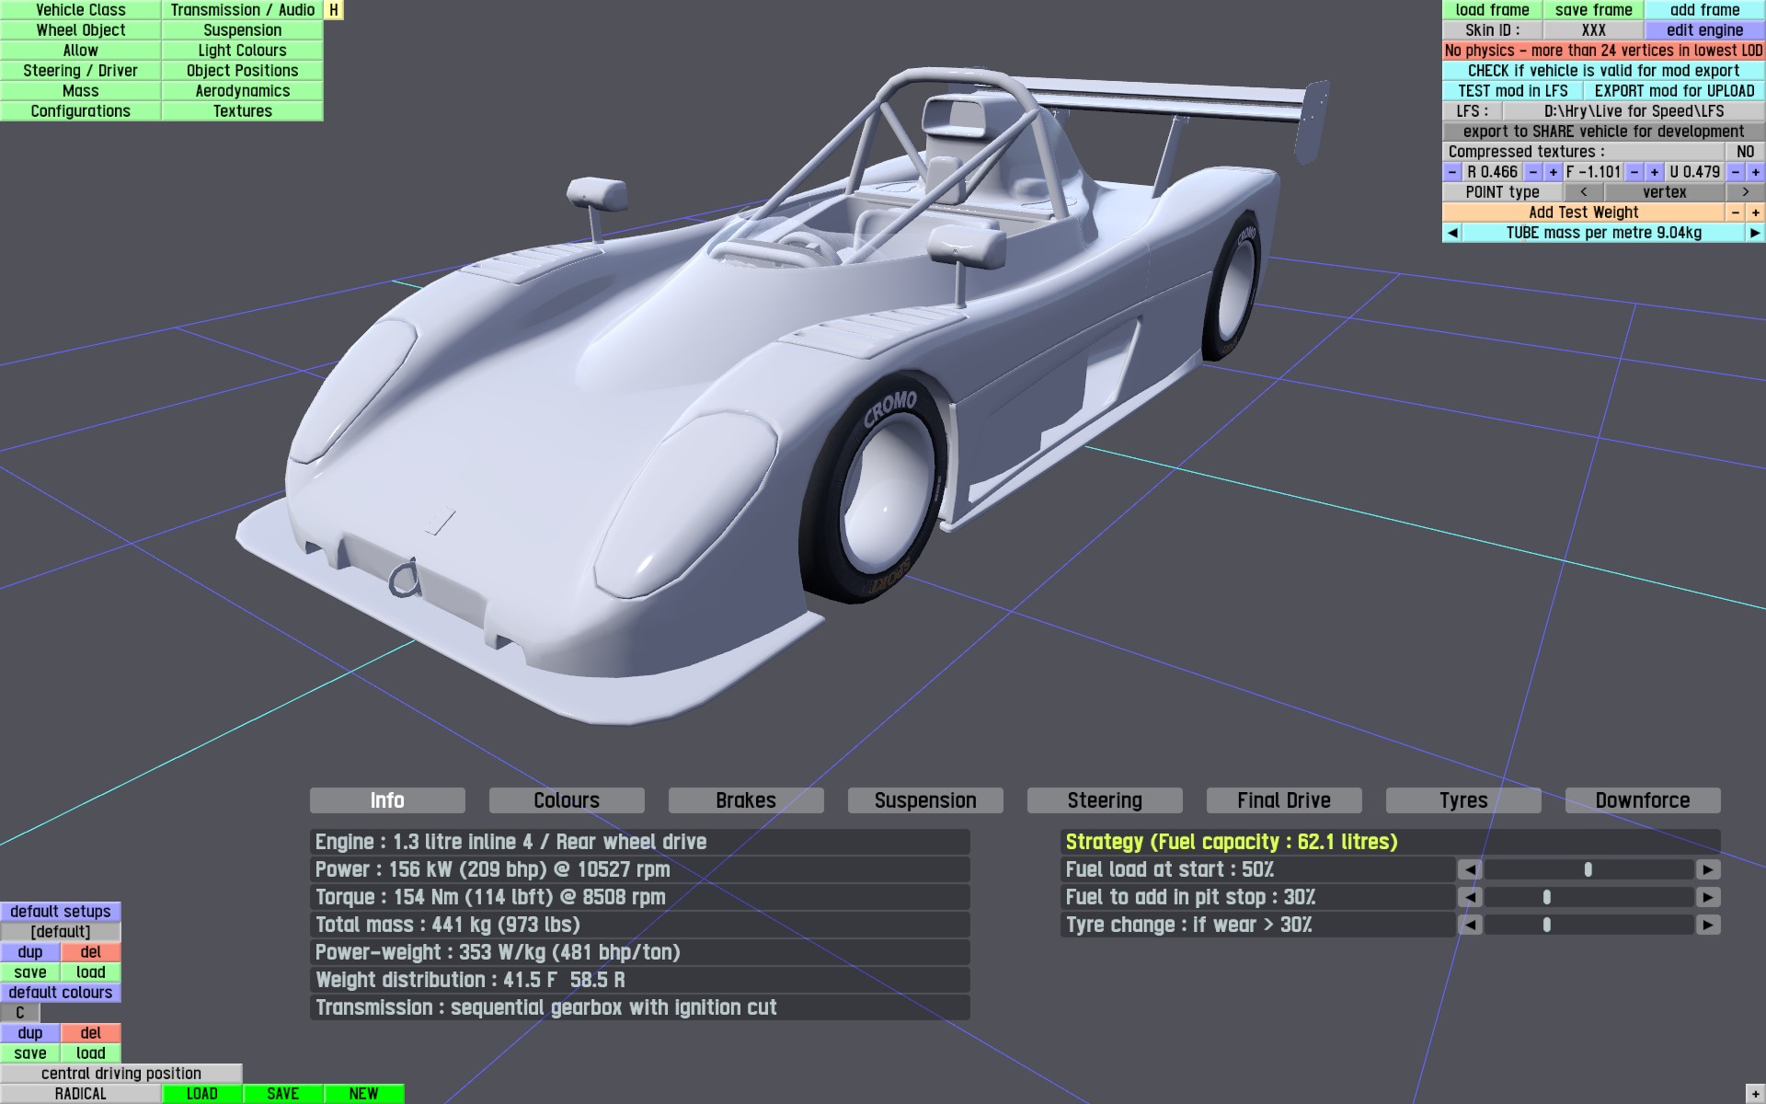The image size is (1766, 1104).
Task: Increase TUBE mass per metre with right arrow
Action: 1755,233
